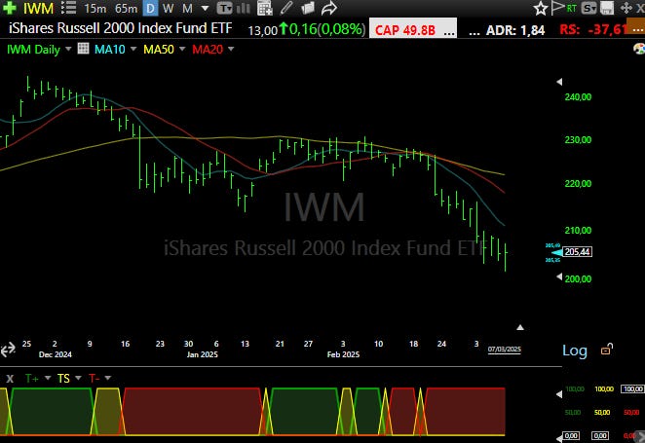Screen dimensions: 645x443
Task: Click the up triangle above date
Action: pos(520,327)
